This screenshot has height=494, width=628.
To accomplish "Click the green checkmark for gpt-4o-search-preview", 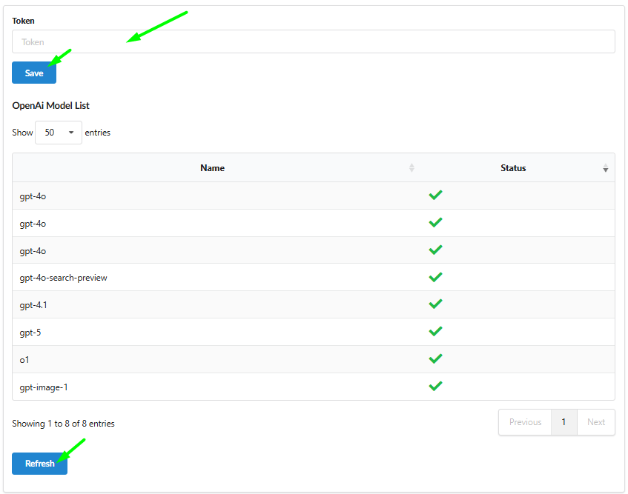I will [x=435, y=277].
